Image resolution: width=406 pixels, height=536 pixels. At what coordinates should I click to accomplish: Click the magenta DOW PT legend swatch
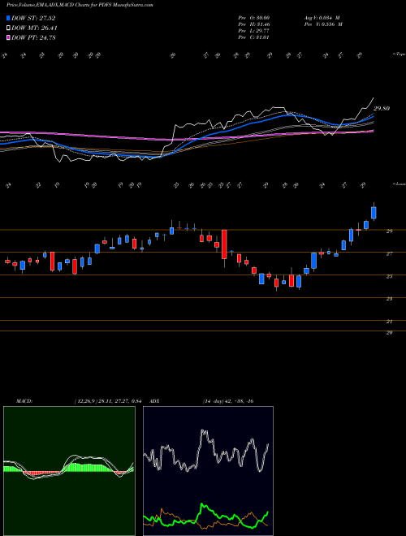[x=8, y=37]
